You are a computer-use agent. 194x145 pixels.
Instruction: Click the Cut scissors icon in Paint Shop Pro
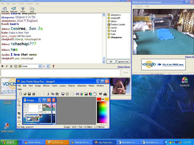point(48,94)
